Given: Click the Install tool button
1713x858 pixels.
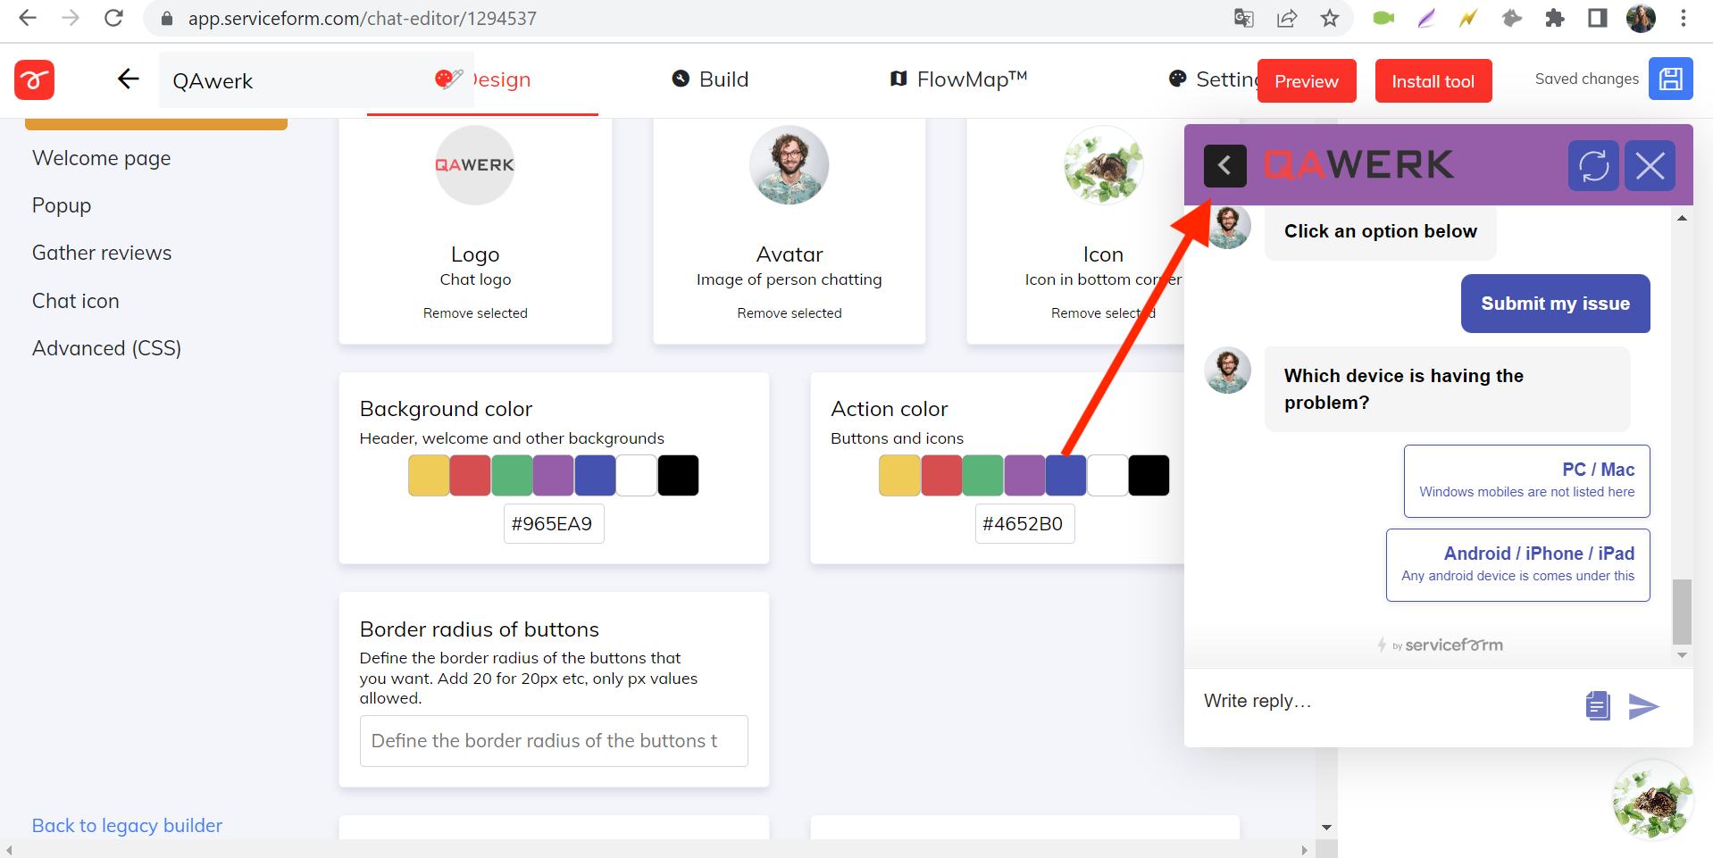Looking at the screenshot, I should [x=1433, y=81].
